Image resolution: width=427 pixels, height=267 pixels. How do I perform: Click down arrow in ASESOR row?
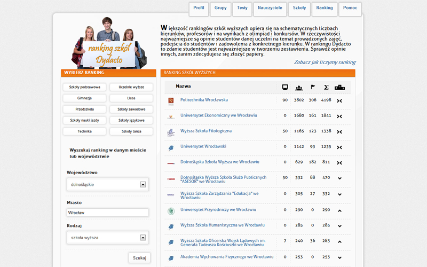(x=339, y=178)
